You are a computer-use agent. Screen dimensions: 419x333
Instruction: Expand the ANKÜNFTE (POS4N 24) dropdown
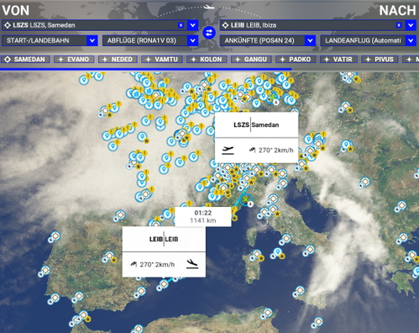click(310, 40)
